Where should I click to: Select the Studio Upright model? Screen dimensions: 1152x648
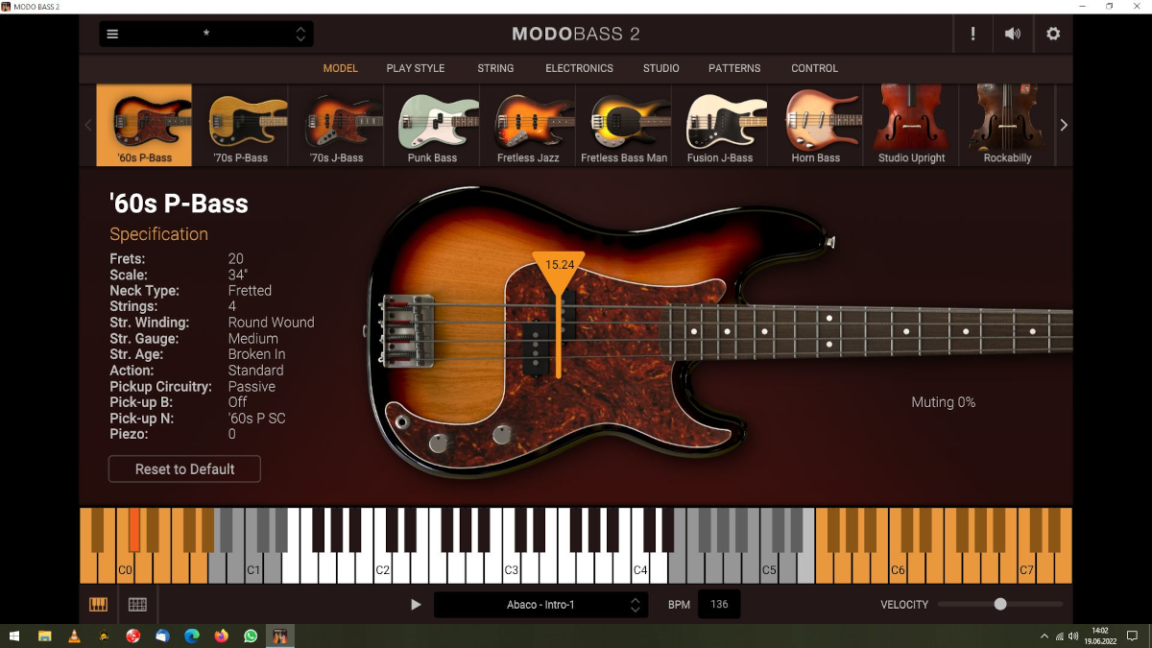point(912,125)
